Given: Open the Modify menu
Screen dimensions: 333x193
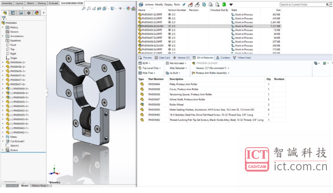Looking at the screenshot, I should [x=159, y=4].
